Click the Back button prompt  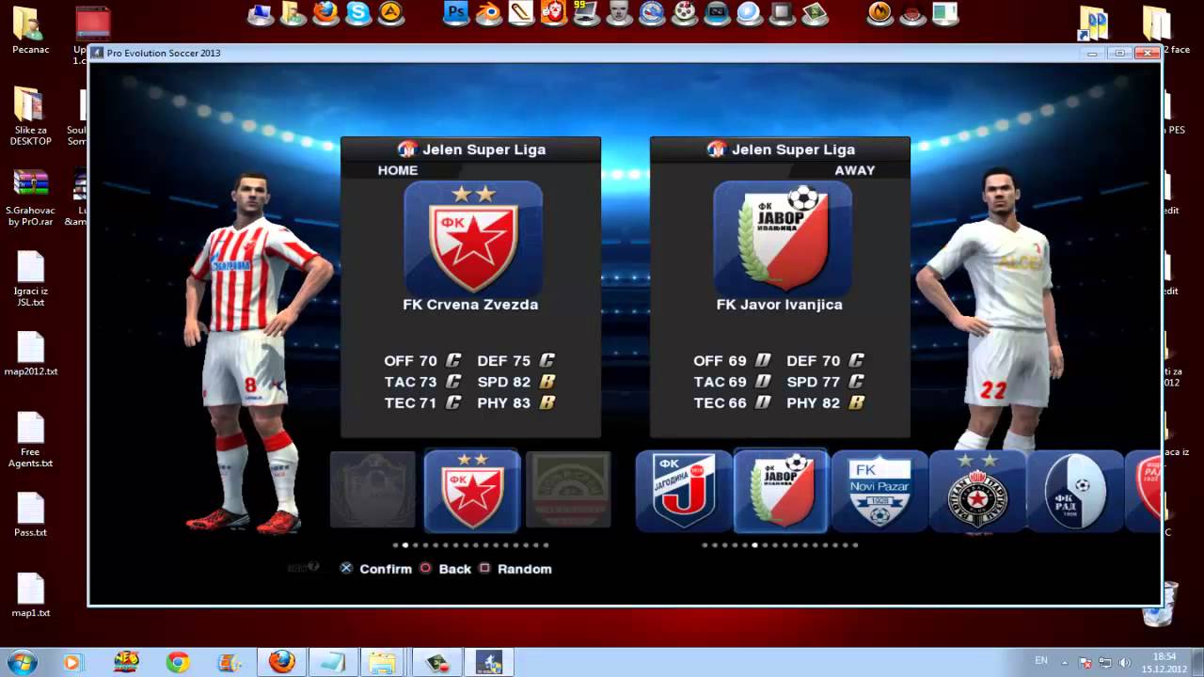[445, 569]
